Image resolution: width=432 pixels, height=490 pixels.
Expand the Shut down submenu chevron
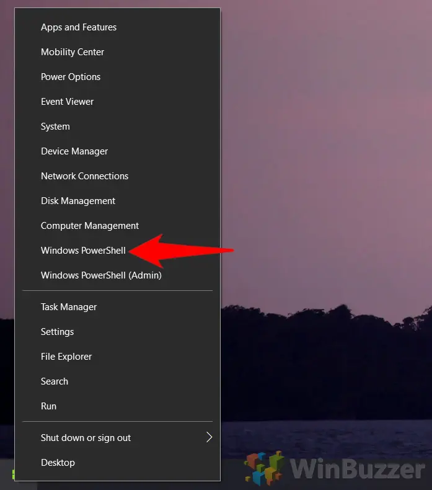(x=209, y=437)
